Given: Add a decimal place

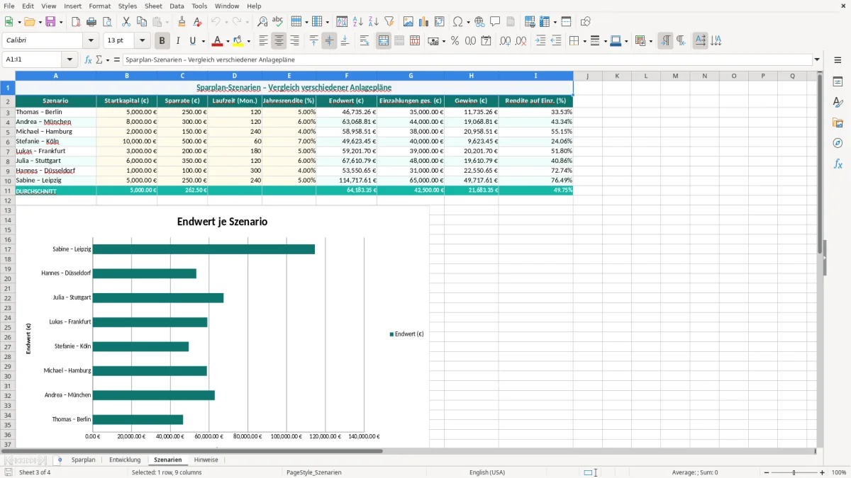Looking at the screenshot, I should coord(506,41).
